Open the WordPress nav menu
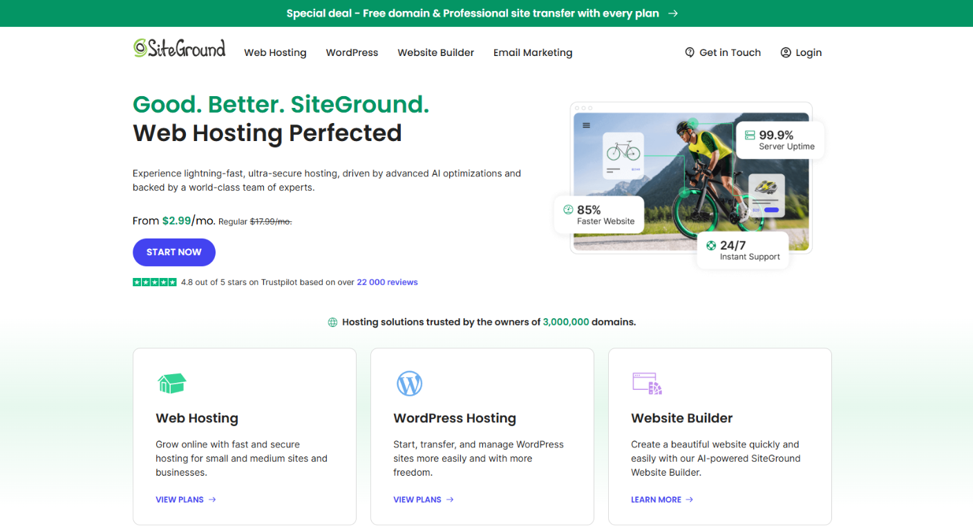This screenshot has height=531, width=973. tap(352, 53)
